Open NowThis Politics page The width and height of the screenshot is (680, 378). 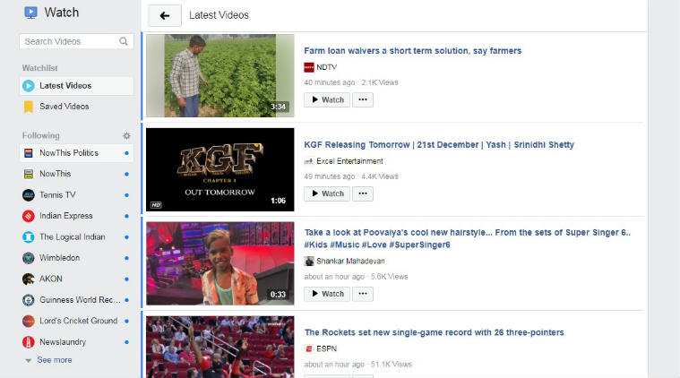point(76,153)
